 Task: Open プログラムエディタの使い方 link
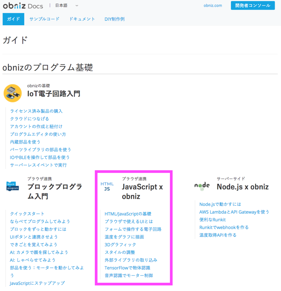(x=38, y=134)
